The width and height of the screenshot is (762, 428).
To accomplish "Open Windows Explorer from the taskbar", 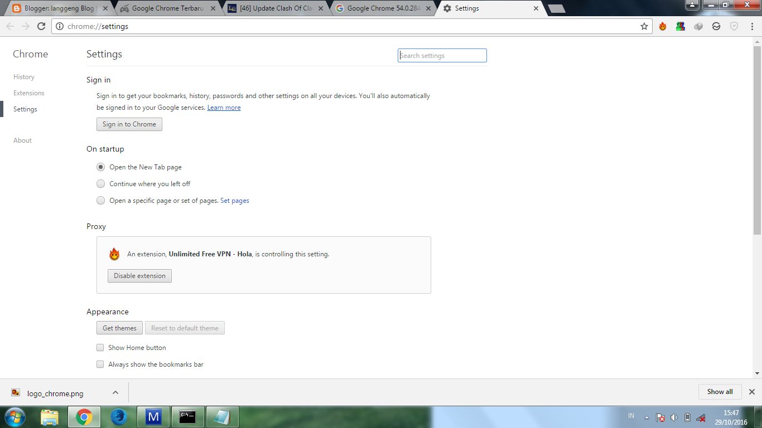I will point(50,417).
